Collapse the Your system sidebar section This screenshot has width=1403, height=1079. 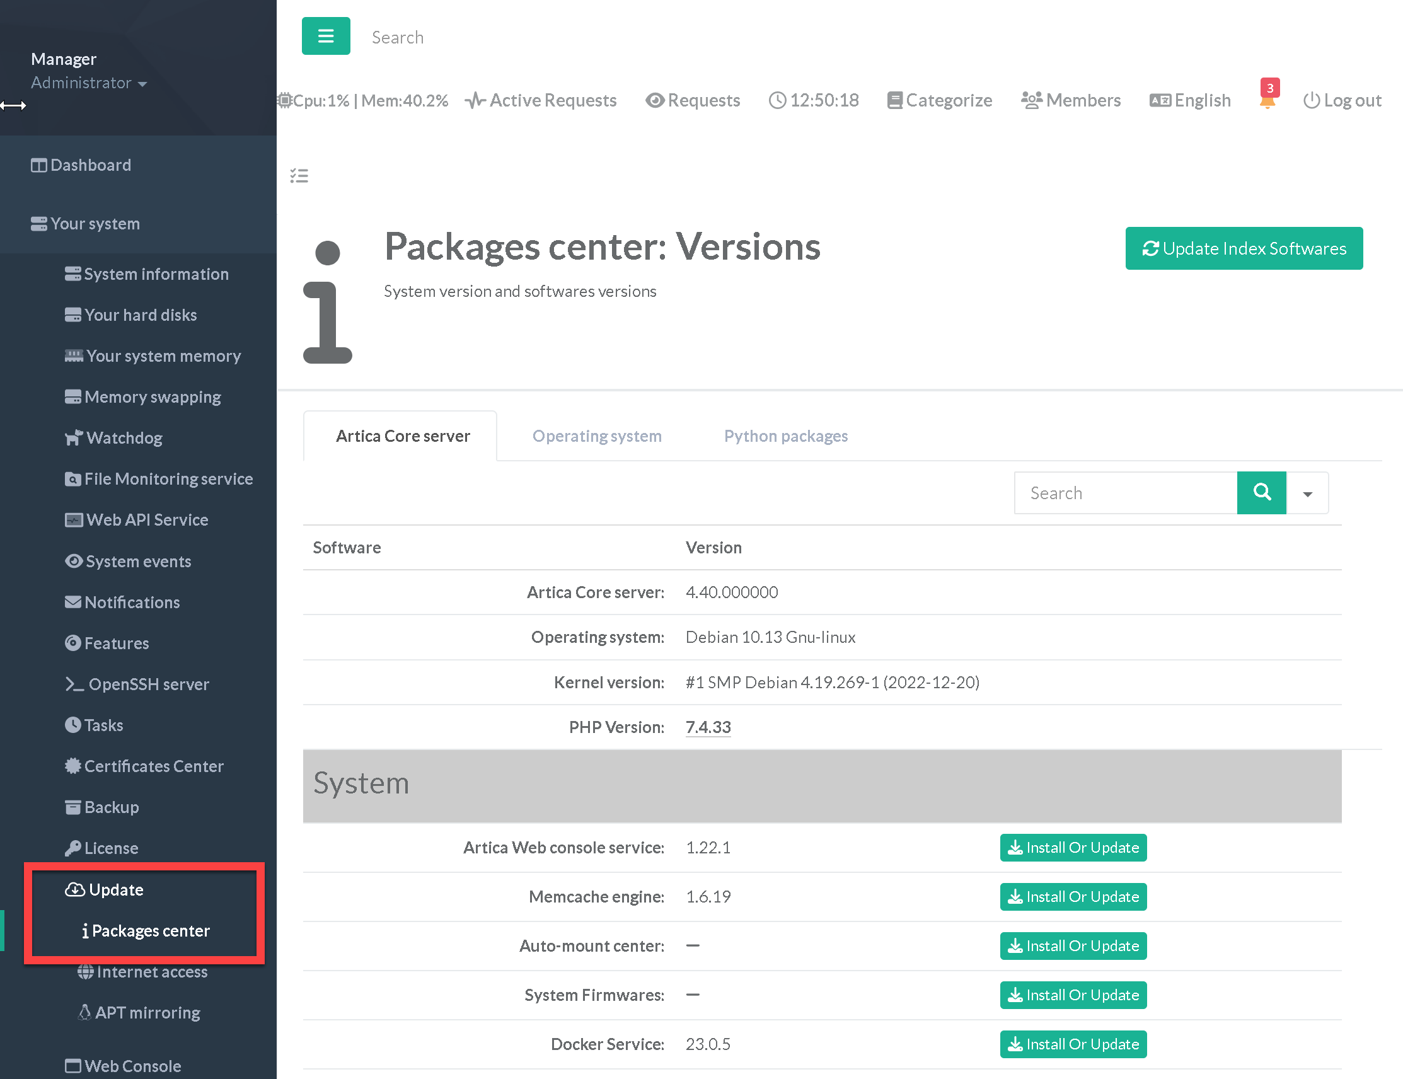(95, 224)
